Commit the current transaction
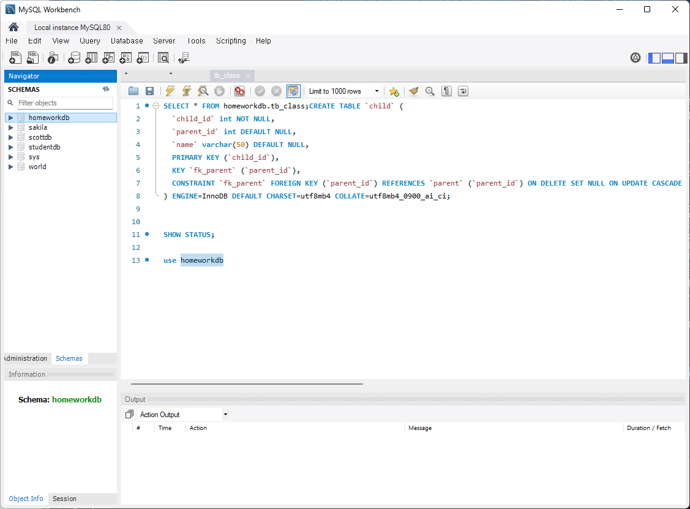The image size is (690, 509). (260, 91)
